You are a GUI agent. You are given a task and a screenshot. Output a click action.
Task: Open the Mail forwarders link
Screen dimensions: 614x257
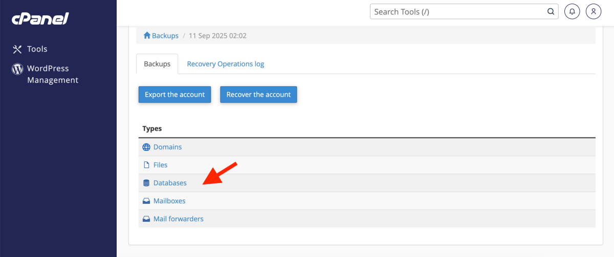(x=178, y=219)
